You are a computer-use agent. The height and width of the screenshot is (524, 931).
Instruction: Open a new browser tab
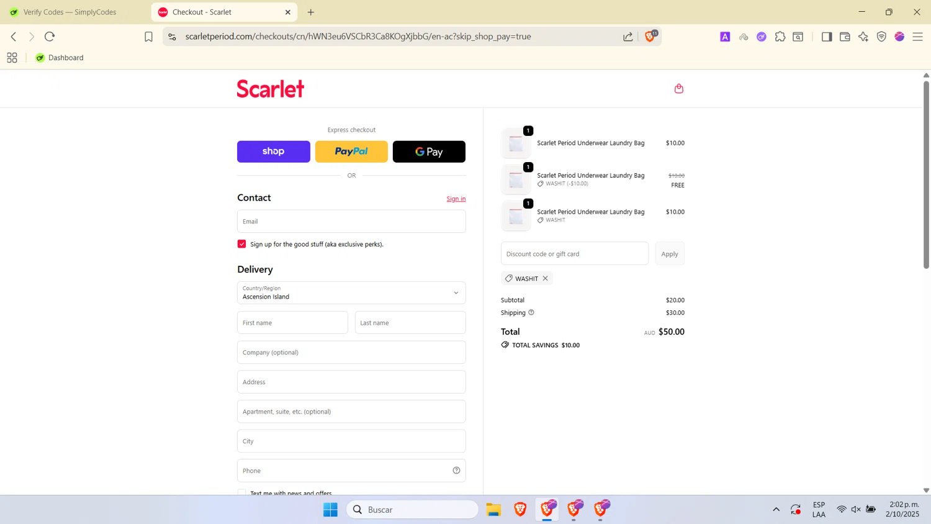coord(311,12)
